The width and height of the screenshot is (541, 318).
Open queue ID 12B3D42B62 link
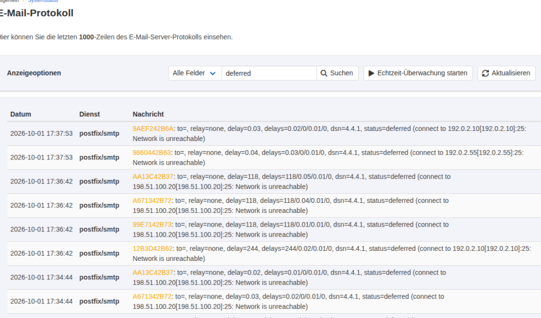tap(153, 248)
